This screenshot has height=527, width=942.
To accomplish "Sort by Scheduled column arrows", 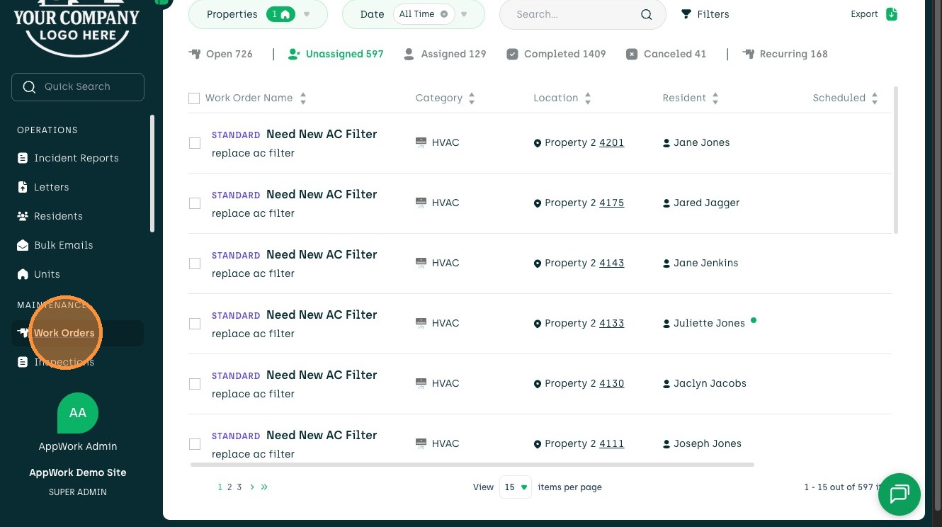I will pos(875,98).
